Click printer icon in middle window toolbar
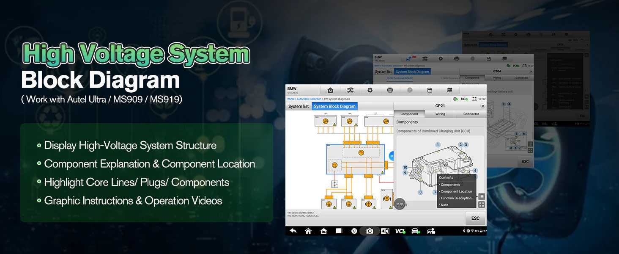This screenshot has height=254, width=619. click(457, 58)
